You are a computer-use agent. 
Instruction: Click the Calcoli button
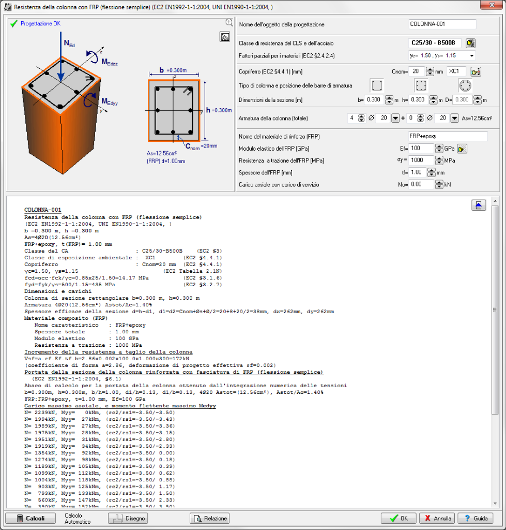[30, 518]
